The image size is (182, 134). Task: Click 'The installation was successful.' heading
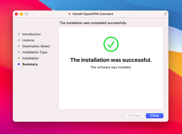(x=111, y=60)
